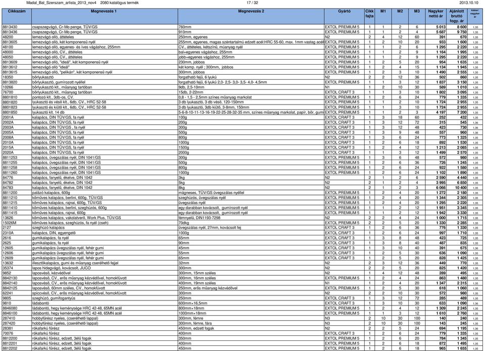Click pontozó klt., 3db-os, CV. description
This screenshot has width=485, height=351.
53,97
